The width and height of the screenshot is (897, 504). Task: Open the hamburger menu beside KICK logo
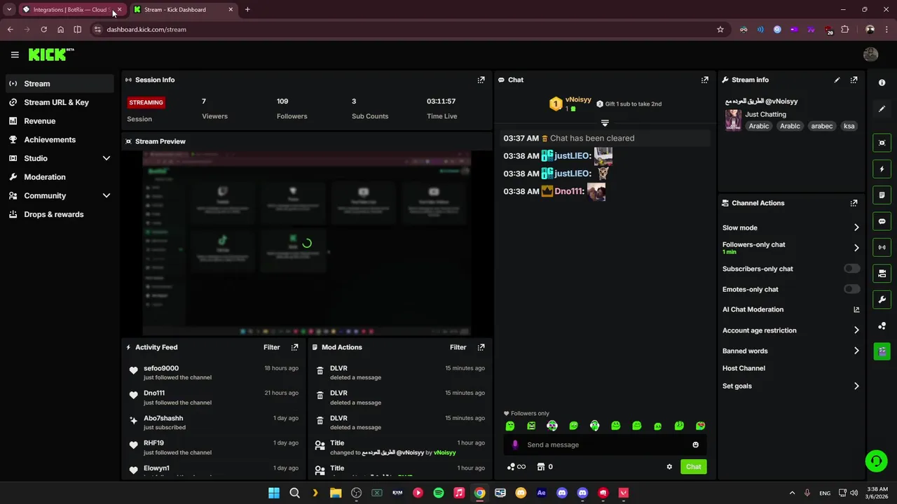coord(15,55)
